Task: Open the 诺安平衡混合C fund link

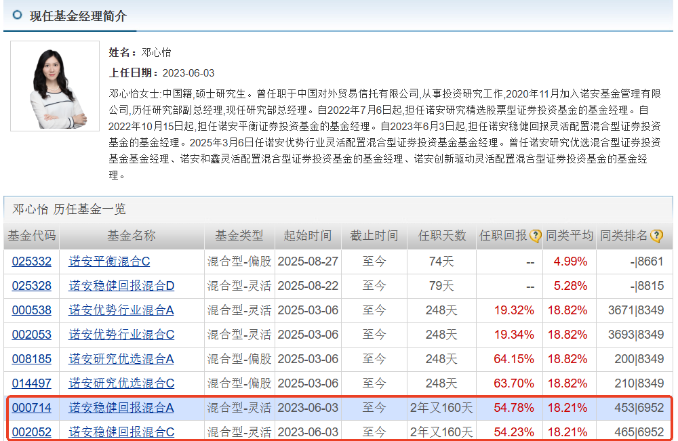Action: pos(109,261)
